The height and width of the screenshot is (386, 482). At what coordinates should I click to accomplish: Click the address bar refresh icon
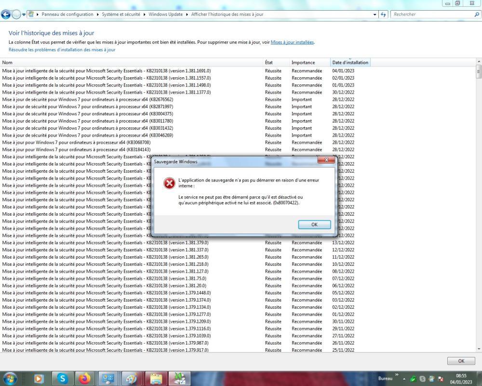[383, 14]
